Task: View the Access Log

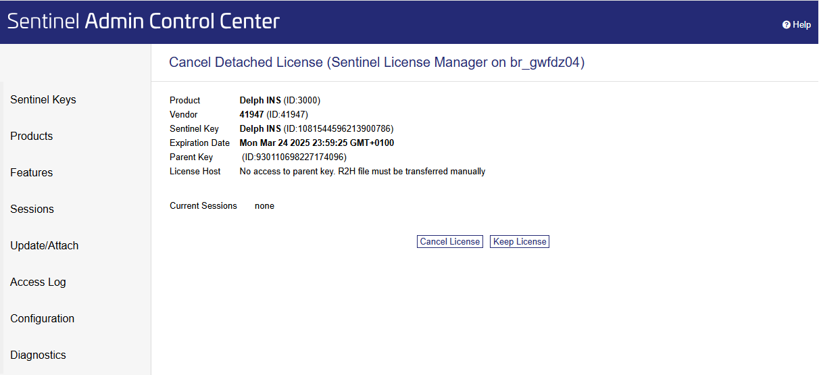Action: pos(39,282)
